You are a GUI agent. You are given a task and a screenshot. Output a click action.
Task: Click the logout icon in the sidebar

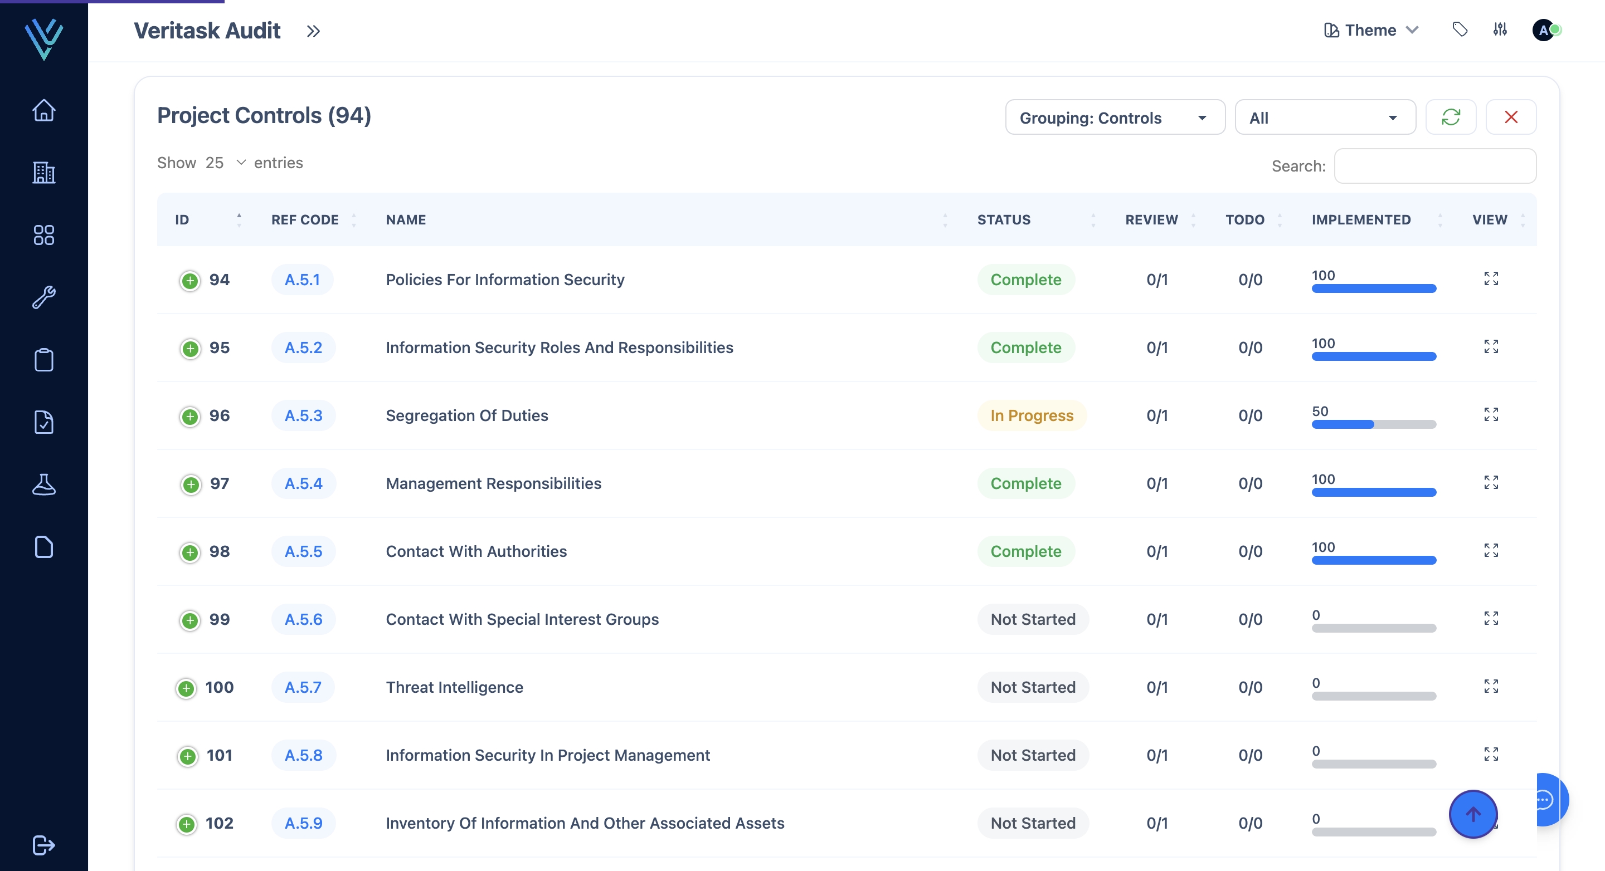pyautogui.click(x=43, y=845)
